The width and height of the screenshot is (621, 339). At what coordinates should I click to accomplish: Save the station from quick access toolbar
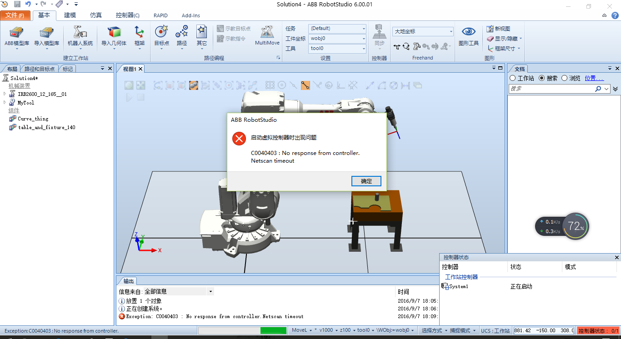(17, 4)
